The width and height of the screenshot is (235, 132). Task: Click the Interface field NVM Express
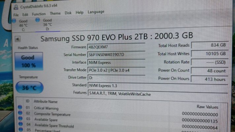click(x=116, y=62)
